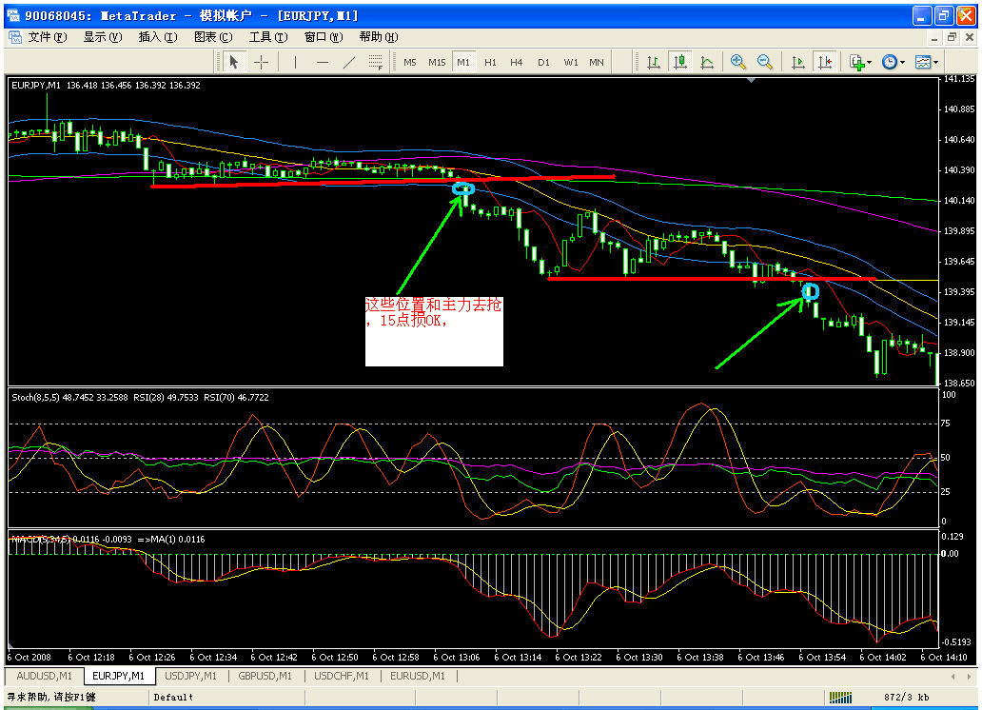982x710 pixels.
Task: Select the EURJPY,M1 chart tab
Action: coord(118,676)
